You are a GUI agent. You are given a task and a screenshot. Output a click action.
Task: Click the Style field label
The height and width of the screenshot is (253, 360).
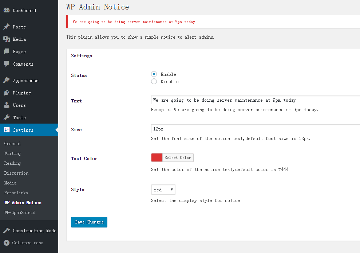tap(78, 190)
